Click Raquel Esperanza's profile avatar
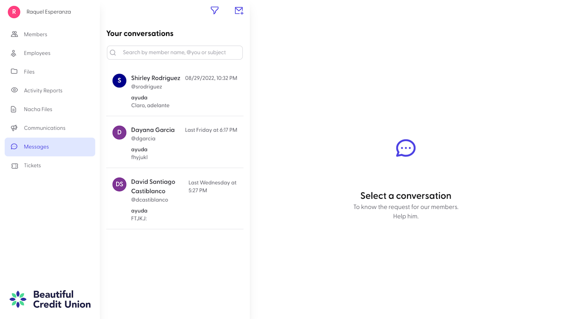The height and width of the screenshot is (319, 562). (x=14, y=12)
